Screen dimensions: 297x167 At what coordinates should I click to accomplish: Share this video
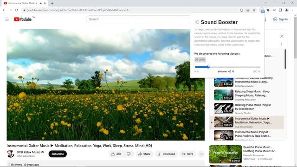[144, 154]
